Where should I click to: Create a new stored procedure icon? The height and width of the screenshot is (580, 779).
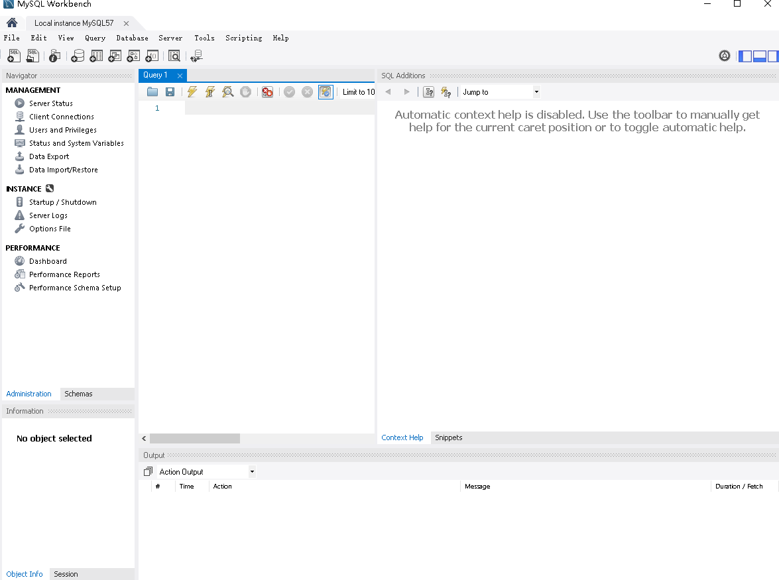tap(133, 56)
